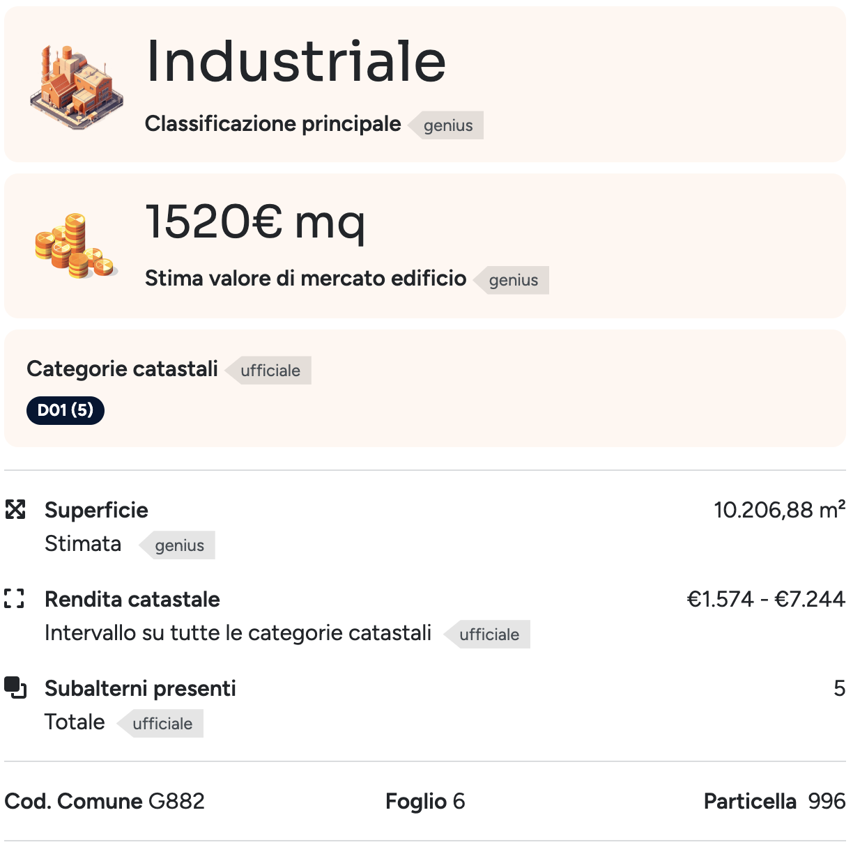This screenshot has width=860, height=847.
Task: Click the 10.206,88 m² surface value
Action: (779, 510)
